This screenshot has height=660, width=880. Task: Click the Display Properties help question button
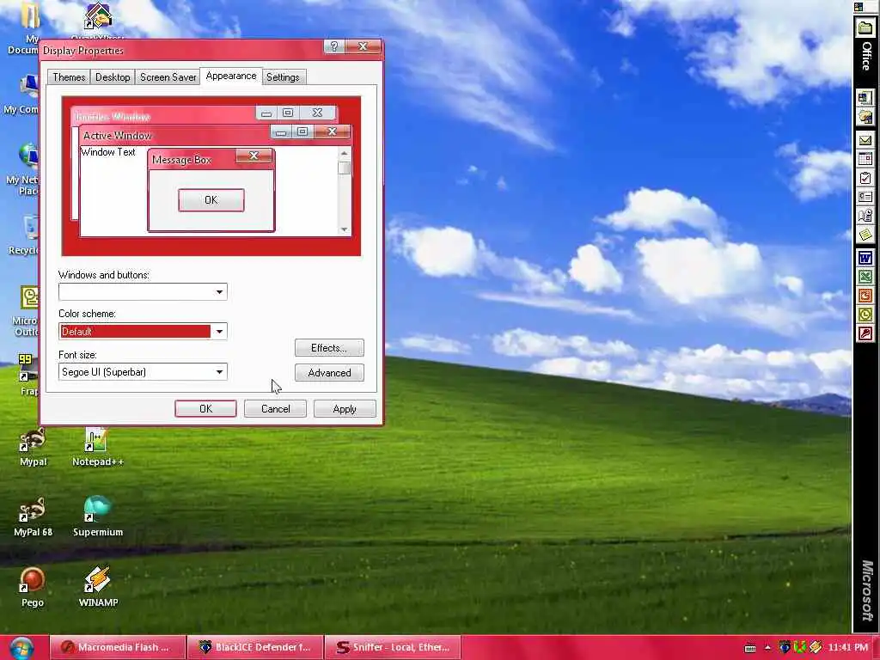334,46
